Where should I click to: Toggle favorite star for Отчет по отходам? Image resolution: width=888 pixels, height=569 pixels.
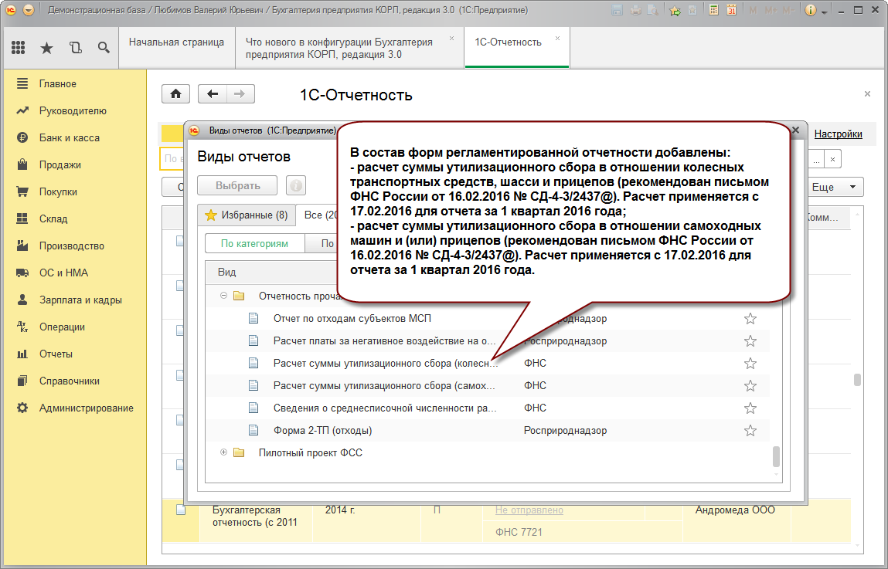pyautogui.click(x=750, y=319)
